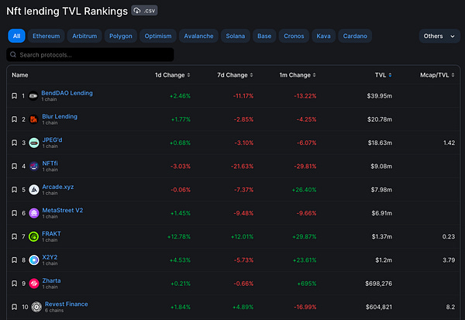The image size is (465, 320).
Task: Bookmark FRAKT protocol
Action: pos(14,236)
